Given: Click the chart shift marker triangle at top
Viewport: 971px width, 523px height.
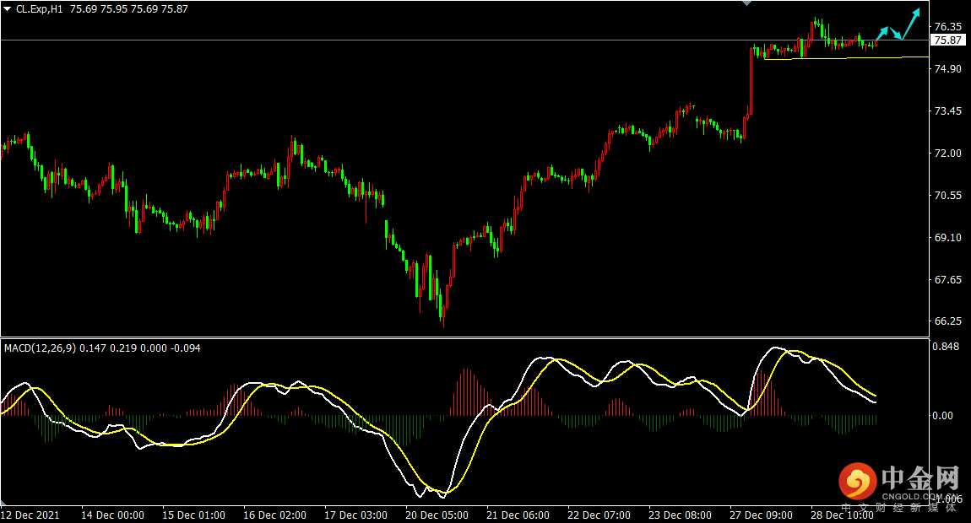Looking at the screenshot, I should coord(747,3).
